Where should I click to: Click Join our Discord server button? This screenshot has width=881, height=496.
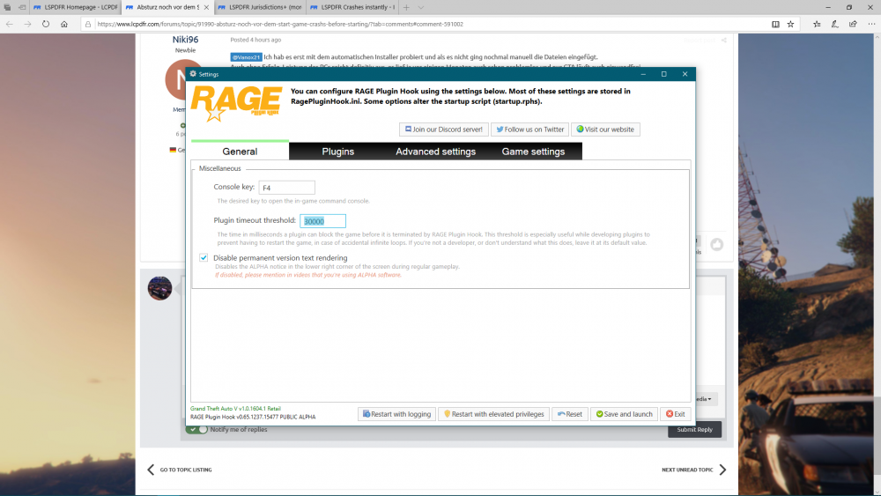[x=444, y=130]
